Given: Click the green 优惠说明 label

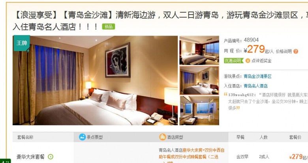Looking at the screenshot, I should tap(233, 61).
